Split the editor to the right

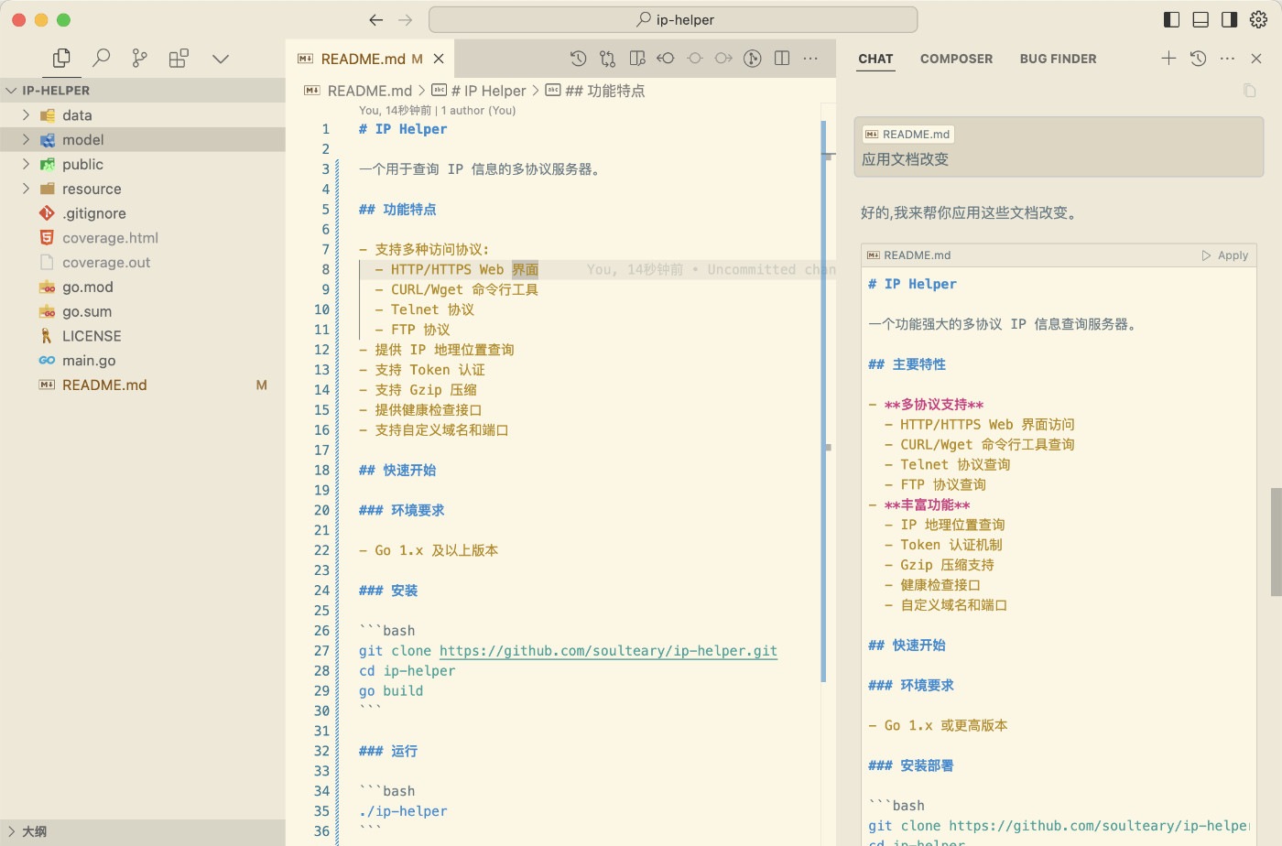click(x=782, y=59)
